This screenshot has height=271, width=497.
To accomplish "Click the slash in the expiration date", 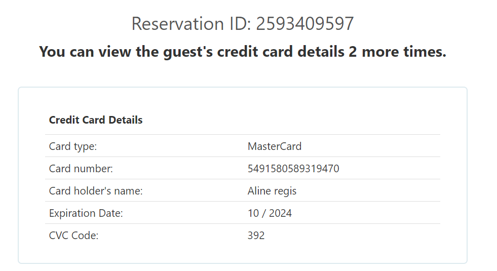I will pos(264,213).
